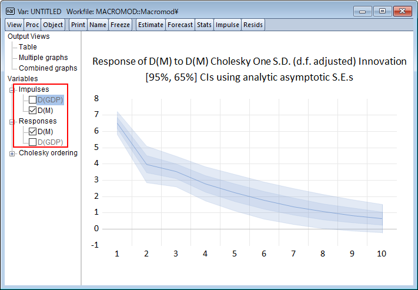Click the Print toolbar button

(78, 25)
